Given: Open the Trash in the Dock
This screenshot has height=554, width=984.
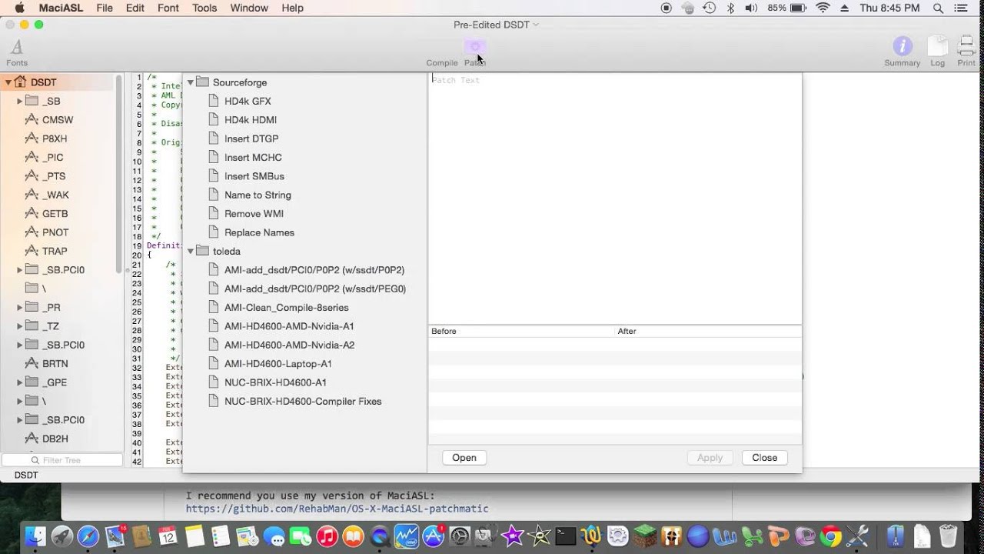Looking at the screenshot, I should point(949,536).
